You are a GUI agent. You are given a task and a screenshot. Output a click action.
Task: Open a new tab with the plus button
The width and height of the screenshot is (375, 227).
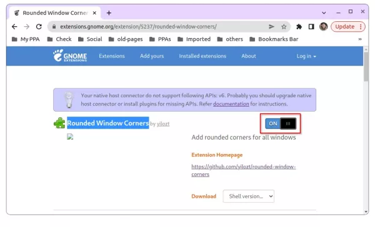109,13
